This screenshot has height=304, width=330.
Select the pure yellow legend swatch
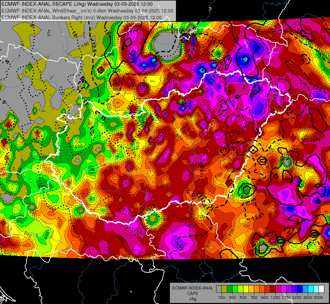(x=246, y=289)
